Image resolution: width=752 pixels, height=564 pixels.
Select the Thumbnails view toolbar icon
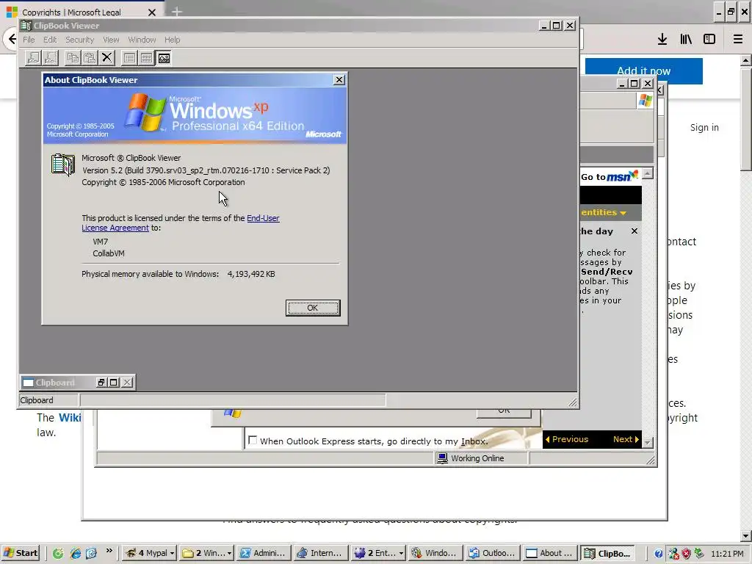(x=146, y=58)
